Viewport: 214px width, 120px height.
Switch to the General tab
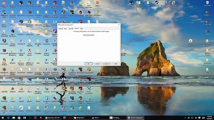tap(61, 29)
